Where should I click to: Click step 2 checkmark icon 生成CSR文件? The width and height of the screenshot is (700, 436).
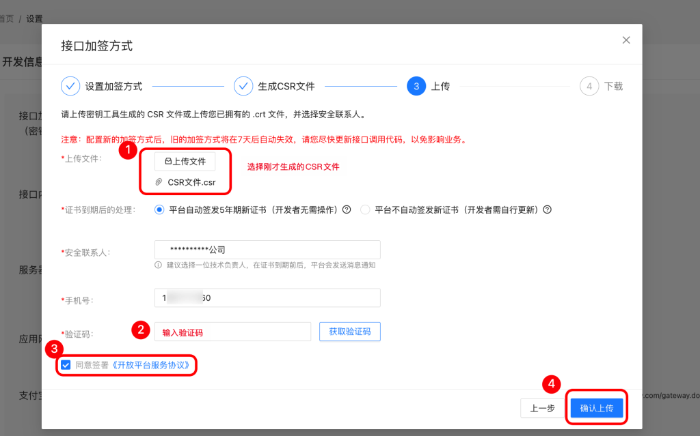[243, 86]
